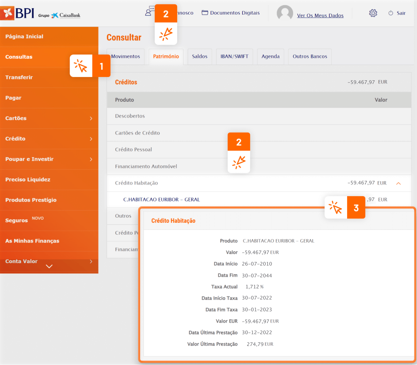Switch to the Saldos tab
Viewport: 417px width, 365px height.
pos(199,57)
